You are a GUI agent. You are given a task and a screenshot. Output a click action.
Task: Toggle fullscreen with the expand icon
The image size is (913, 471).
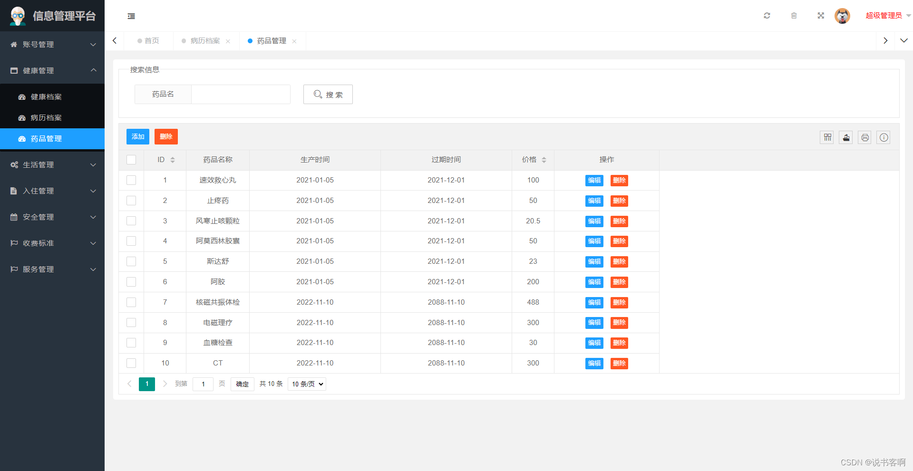(x=821, y=16)
